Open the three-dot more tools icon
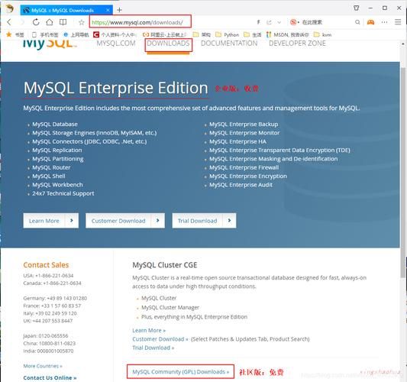Image resolution: width=407 pixels, height=382 pixels. coord(384,22)
